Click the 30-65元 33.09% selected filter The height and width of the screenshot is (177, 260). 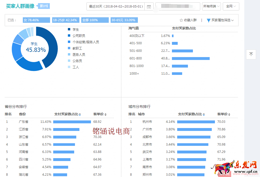(124, 20)
